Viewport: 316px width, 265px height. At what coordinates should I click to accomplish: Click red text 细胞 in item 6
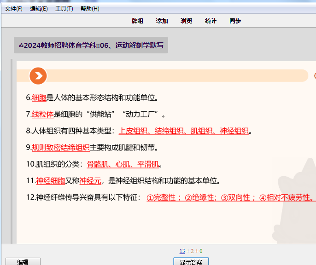pyautogui.click(x=39, y=98)
